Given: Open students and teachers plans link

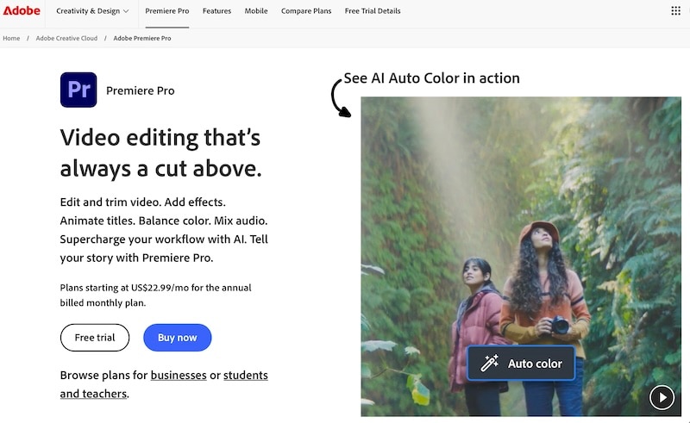Looking at the screenshot, I should tap(246, 375).
